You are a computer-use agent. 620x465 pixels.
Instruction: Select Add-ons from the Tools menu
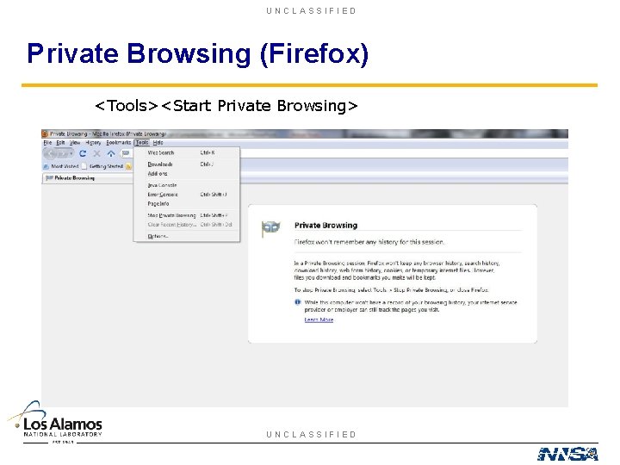click(x=187, y=174)
